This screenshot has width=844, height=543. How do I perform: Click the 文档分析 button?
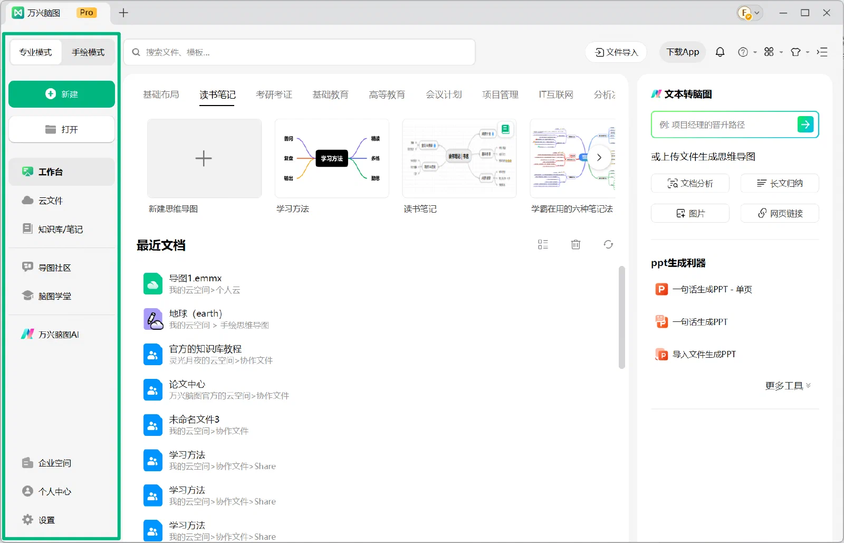click(x=690, y=183)
